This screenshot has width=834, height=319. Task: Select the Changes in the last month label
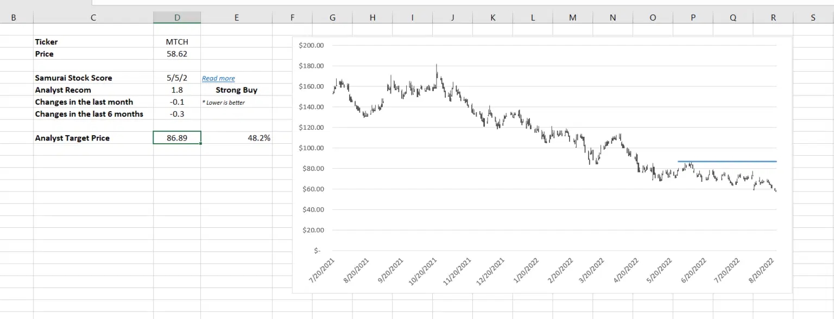[84, 102]
